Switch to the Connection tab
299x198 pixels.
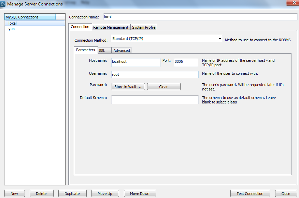80,27
